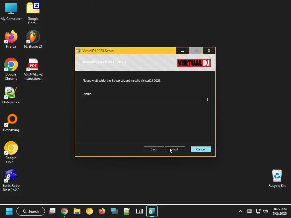Open File Explorer from the taskbar
The image size is (291, 218).
77,211
